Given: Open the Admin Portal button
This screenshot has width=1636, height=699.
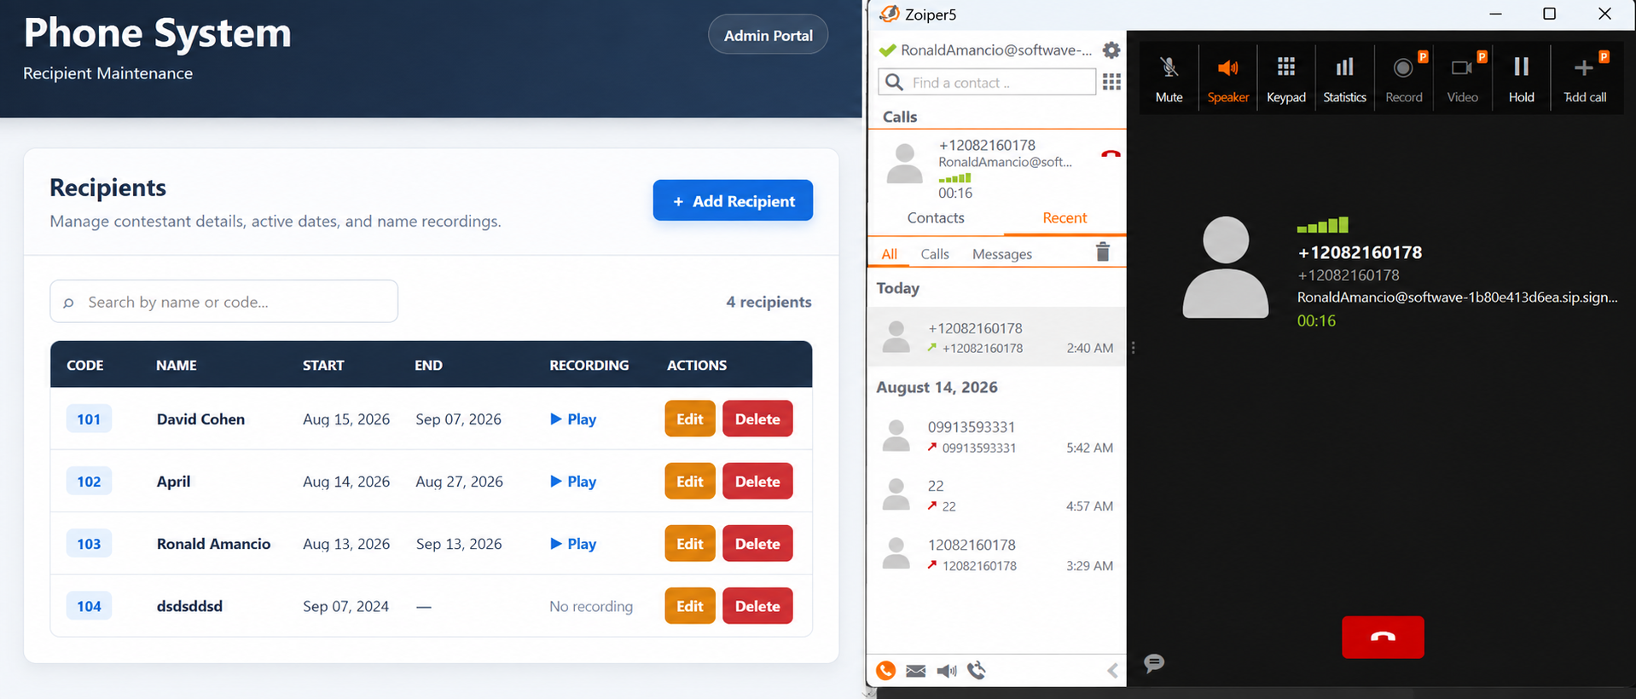Looking at the screenshot, I should [x=768, y=35].
